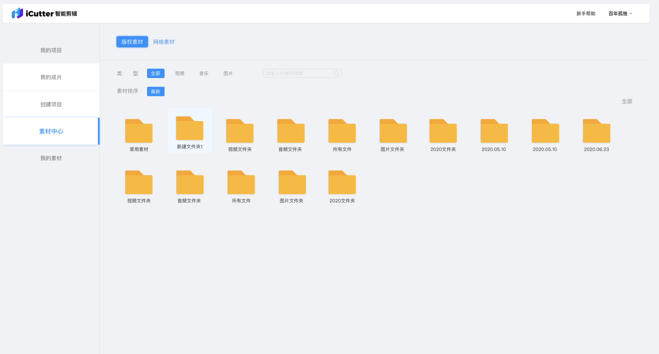Click the iCutter logo
The height and width of the screenshot is (354, 659).
pyautogui.click(x=44, y=13)
